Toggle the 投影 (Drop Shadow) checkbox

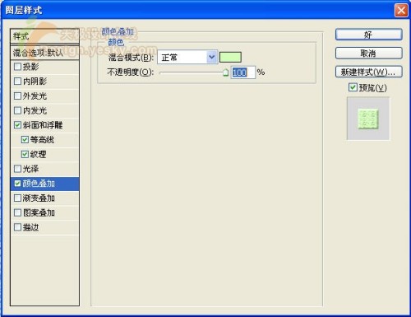coord(17,67)
